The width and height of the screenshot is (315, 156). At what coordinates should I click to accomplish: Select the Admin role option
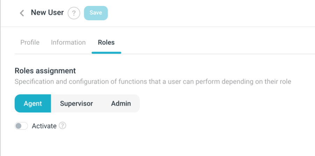121,104
